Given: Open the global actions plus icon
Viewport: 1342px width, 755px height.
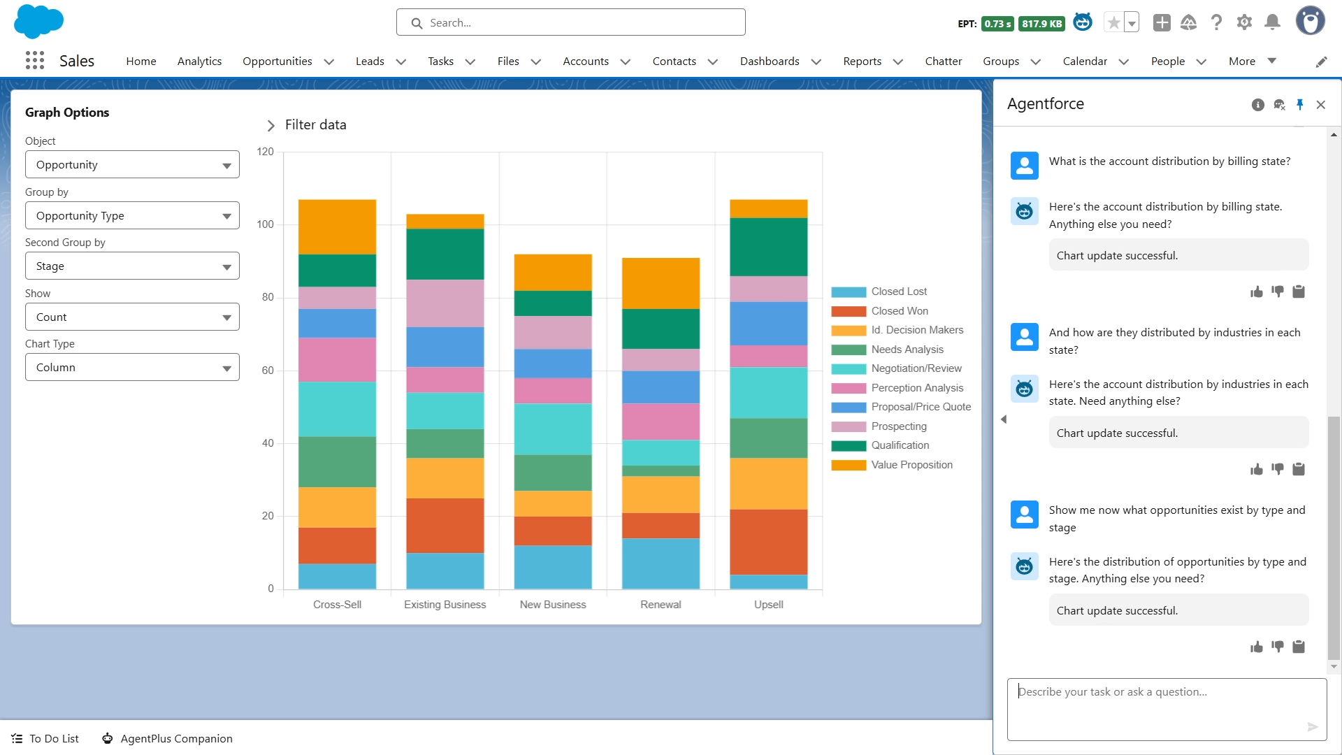Looking at the screenshot, I should (1161, 22).
